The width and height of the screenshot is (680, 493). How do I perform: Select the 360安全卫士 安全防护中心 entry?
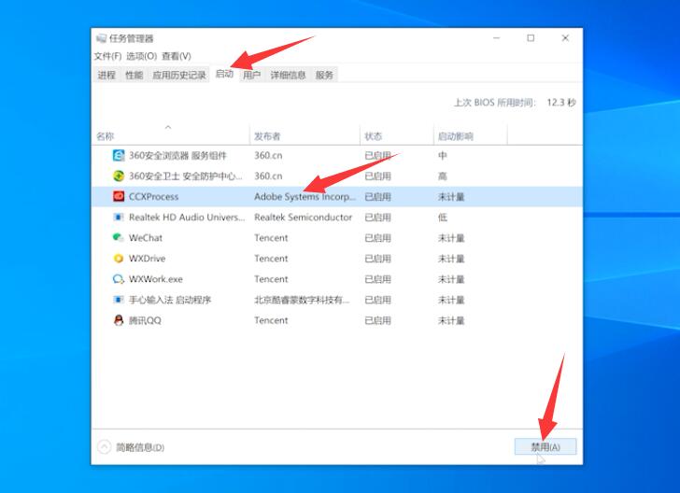click(x=186, y=176)
